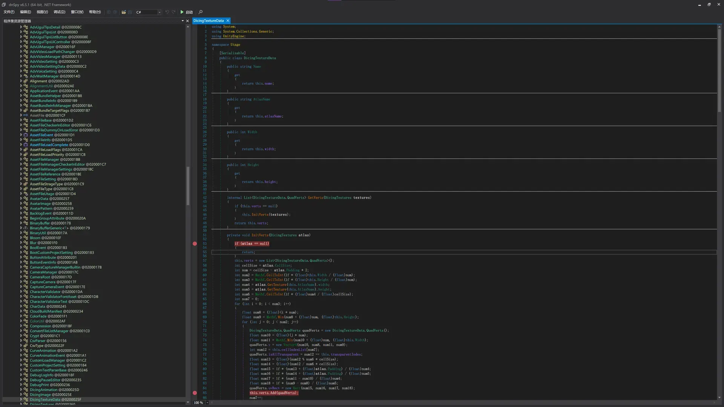Open the 调试(D) debug menu

tap(59, 12)
